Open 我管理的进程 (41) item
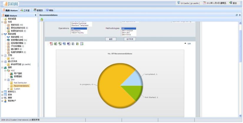The width and height of the screenshot is (243, 123). [x=19, y=40]
